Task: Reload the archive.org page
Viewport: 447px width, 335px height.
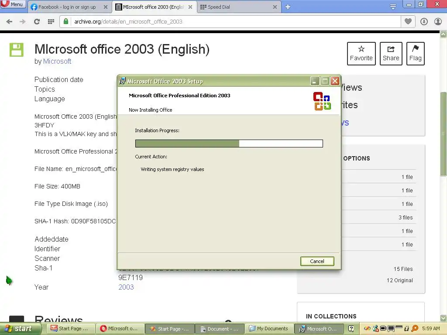Action: pyautogui.click(x=37, y=22)
